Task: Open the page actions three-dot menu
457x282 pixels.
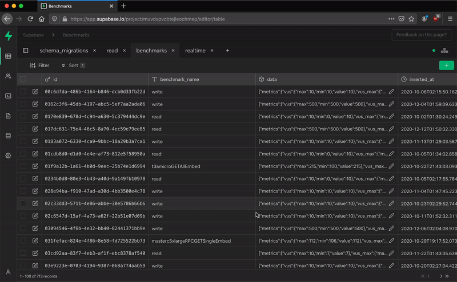Action: (x=391, y=19)
